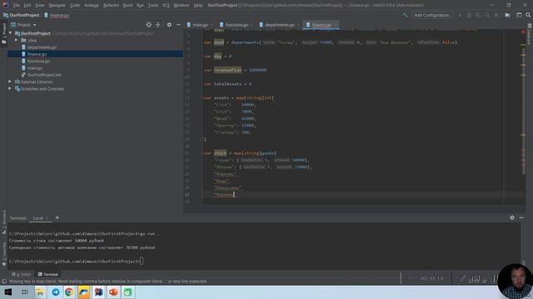533x299 pixels.
Task: Open the Navigate menu
Action: [57, 5]
